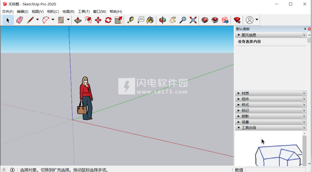This screenshot has height=172, width=312.
Task: Click the tray vertical scrollbar
Action: tap(309, 99)
